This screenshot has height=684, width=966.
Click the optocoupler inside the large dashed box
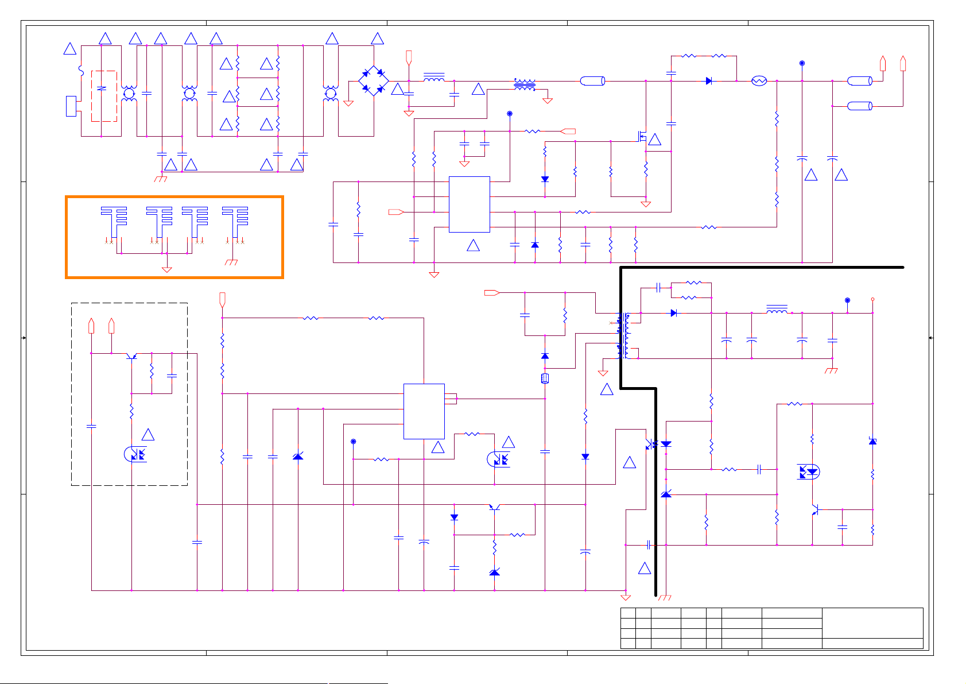(135, 454)
